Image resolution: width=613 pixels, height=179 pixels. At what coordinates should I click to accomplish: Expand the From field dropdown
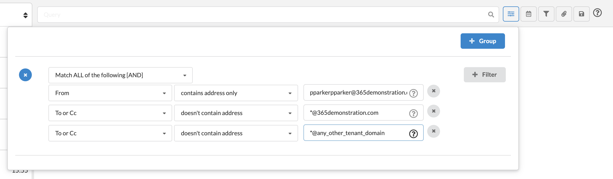pyautogui.click(x=110, y=93)
